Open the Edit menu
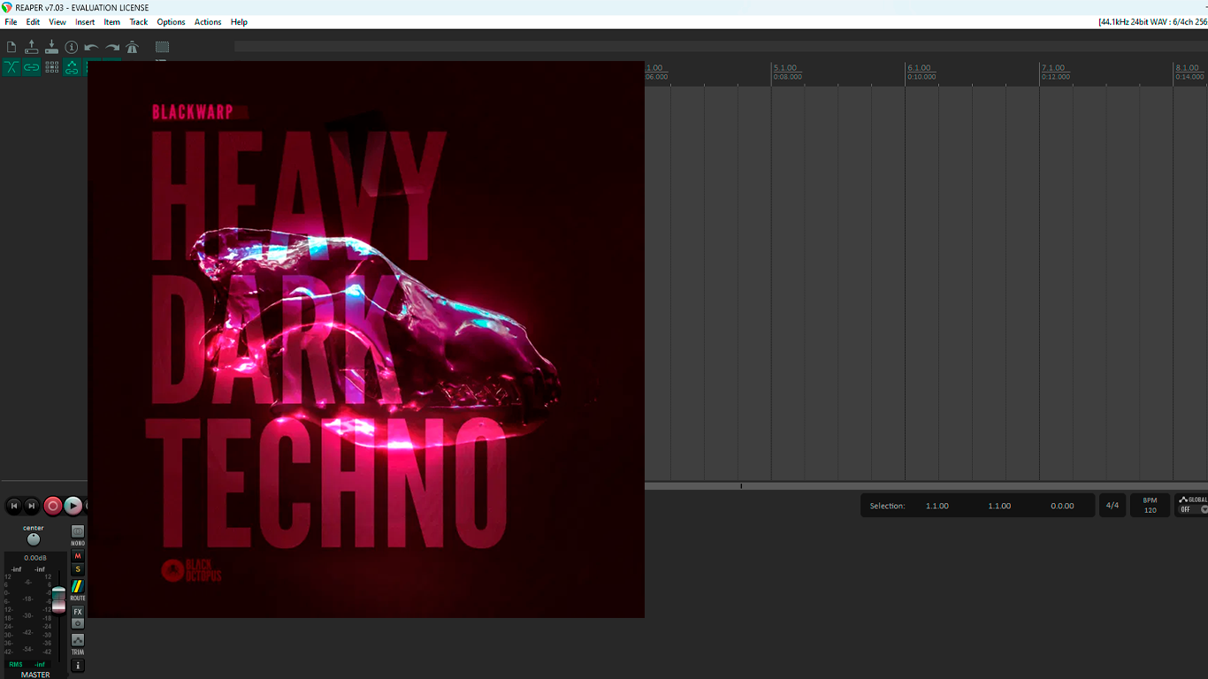Viewport: 1208px width, 679px height. (33, 22)
